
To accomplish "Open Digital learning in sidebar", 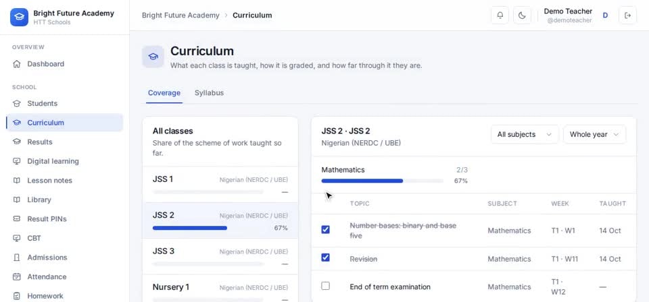I will [65, 161].
